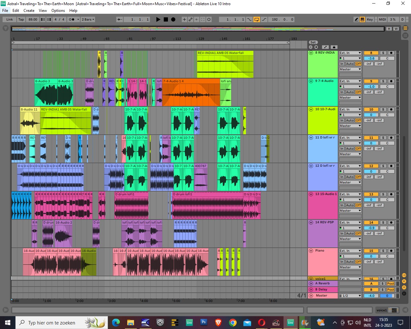
Task: Click the Master volume slider -4.0
Action: click(371, 296)
